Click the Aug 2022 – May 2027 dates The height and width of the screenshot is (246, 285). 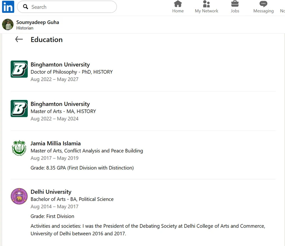tap(55, 79)
